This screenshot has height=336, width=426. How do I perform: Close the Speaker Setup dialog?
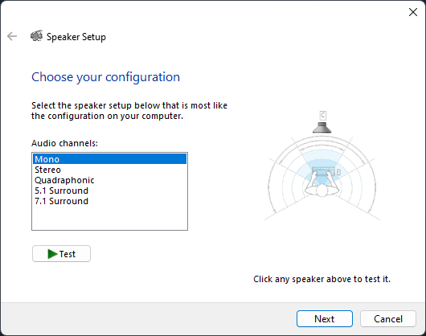(x=413, y=12)
